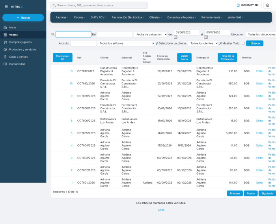
Task: Open the Todos los clientes dropdown
Action: 203,43
